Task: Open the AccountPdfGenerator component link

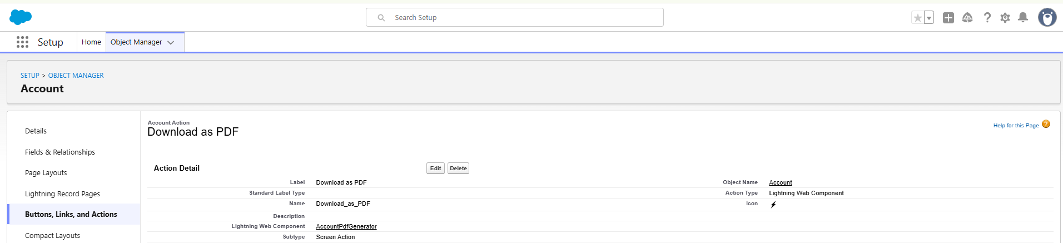Action: tap(346, 226)
